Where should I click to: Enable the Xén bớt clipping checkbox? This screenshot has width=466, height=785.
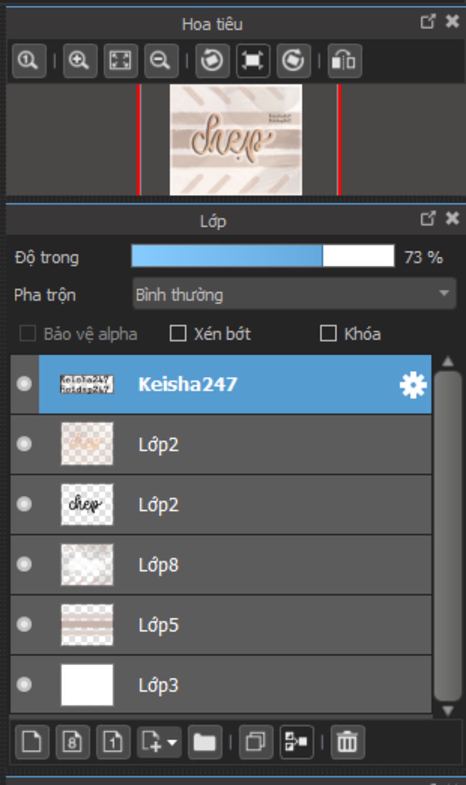click(178, 333)
